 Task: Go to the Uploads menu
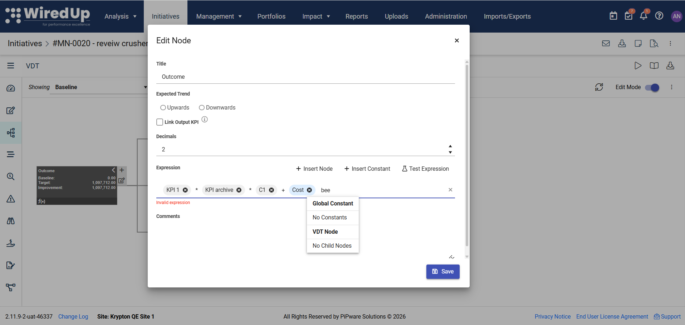point(396,16)
